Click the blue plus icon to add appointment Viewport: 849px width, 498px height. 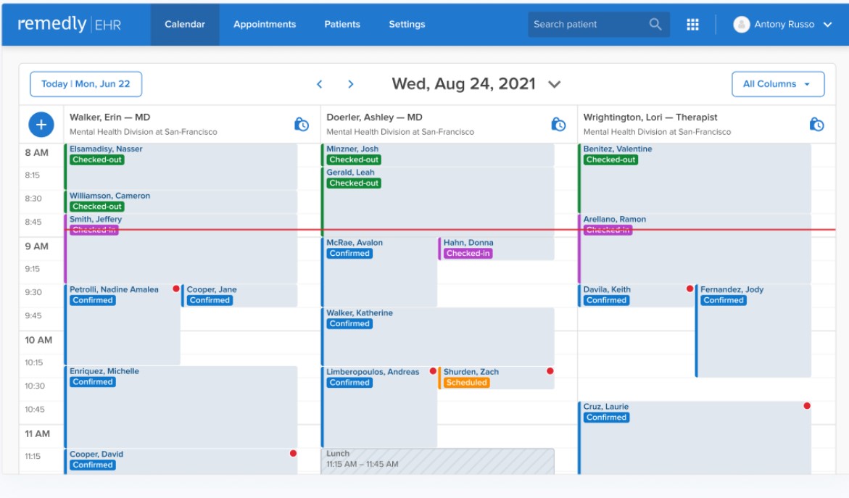click(x=41, y=124)
